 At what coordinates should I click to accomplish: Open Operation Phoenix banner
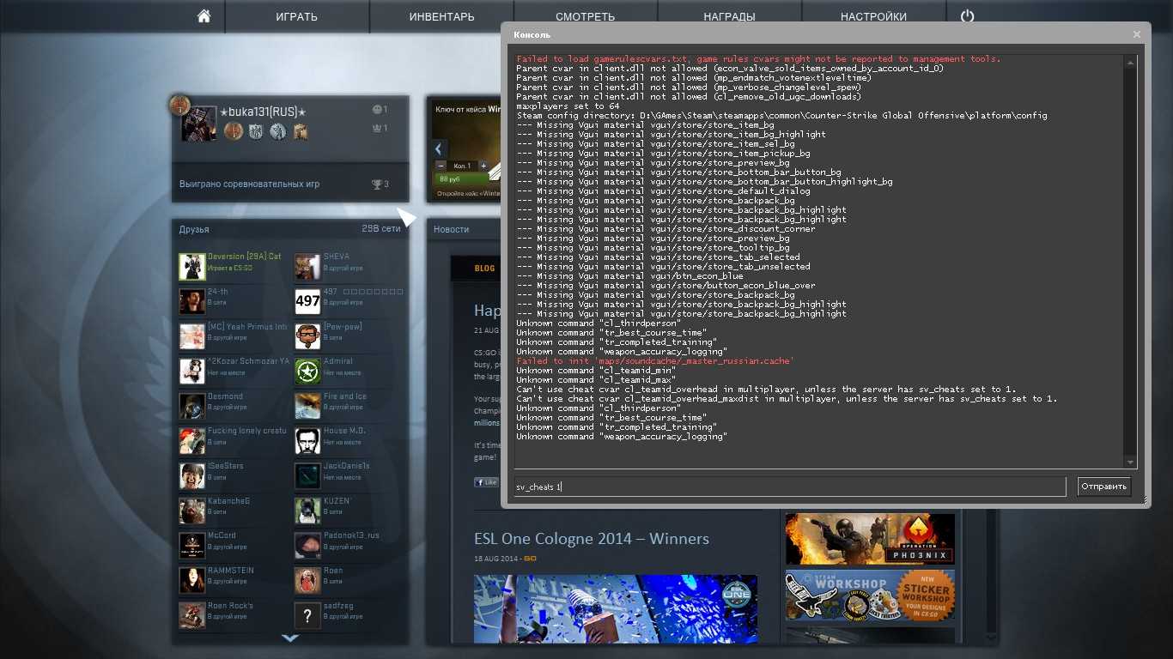[870, 539]
